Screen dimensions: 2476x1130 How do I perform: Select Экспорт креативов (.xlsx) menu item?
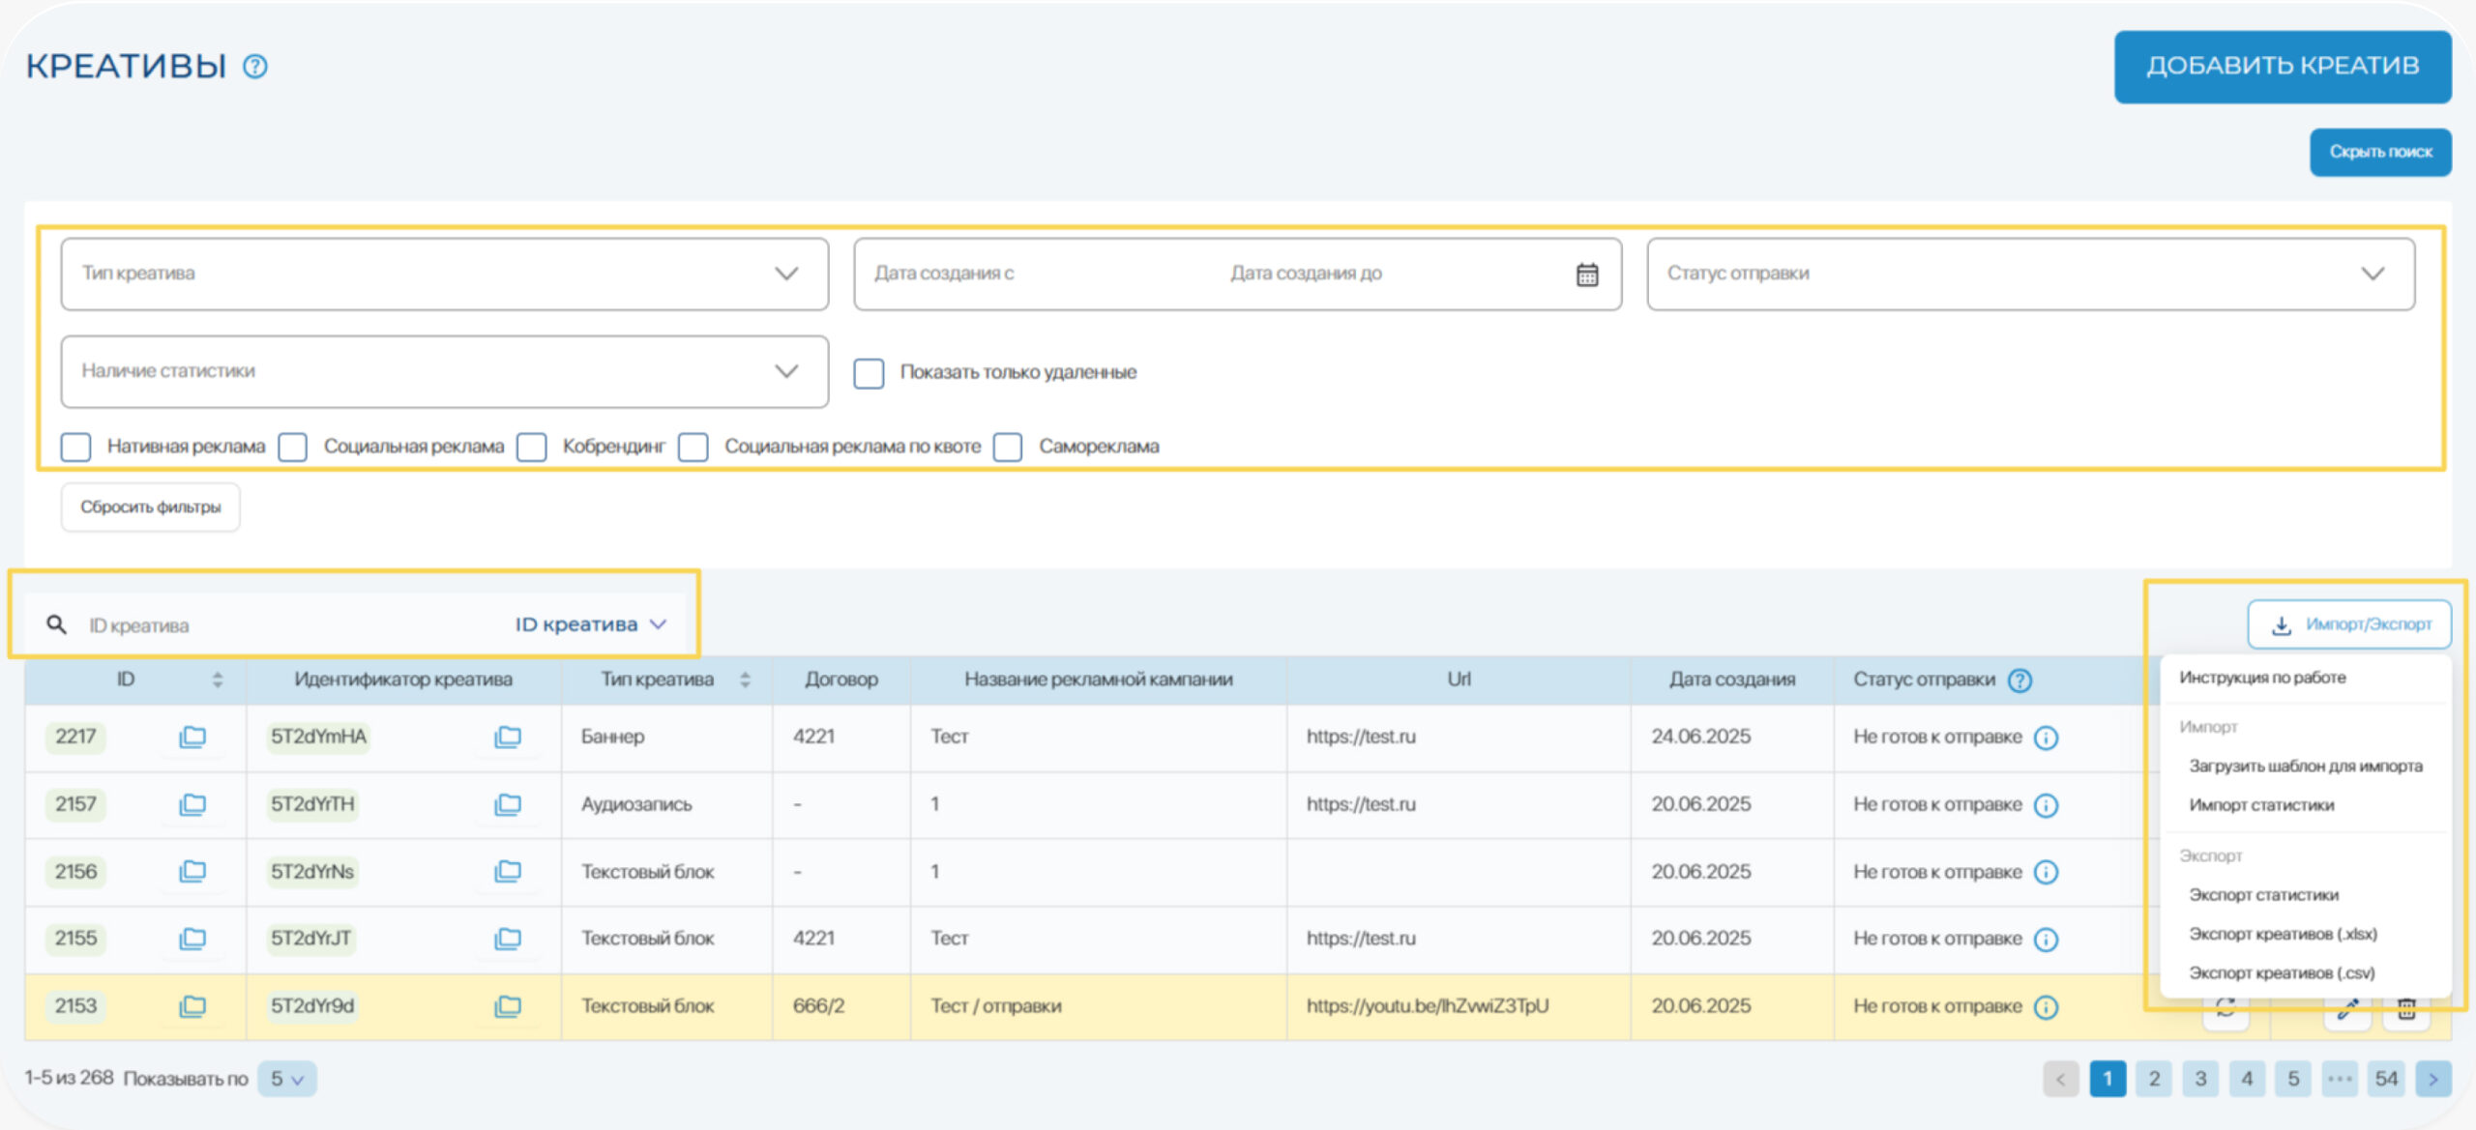(2283, 934)
